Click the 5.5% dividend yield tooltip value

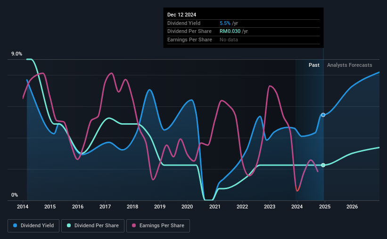tap(225, 23)
